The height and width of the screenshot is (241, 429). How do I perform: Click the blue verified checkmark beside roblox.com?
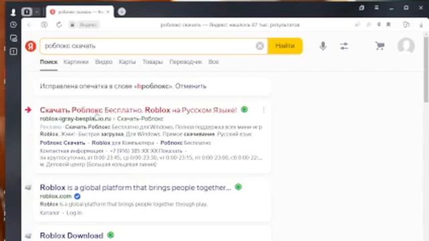point(78,196)
